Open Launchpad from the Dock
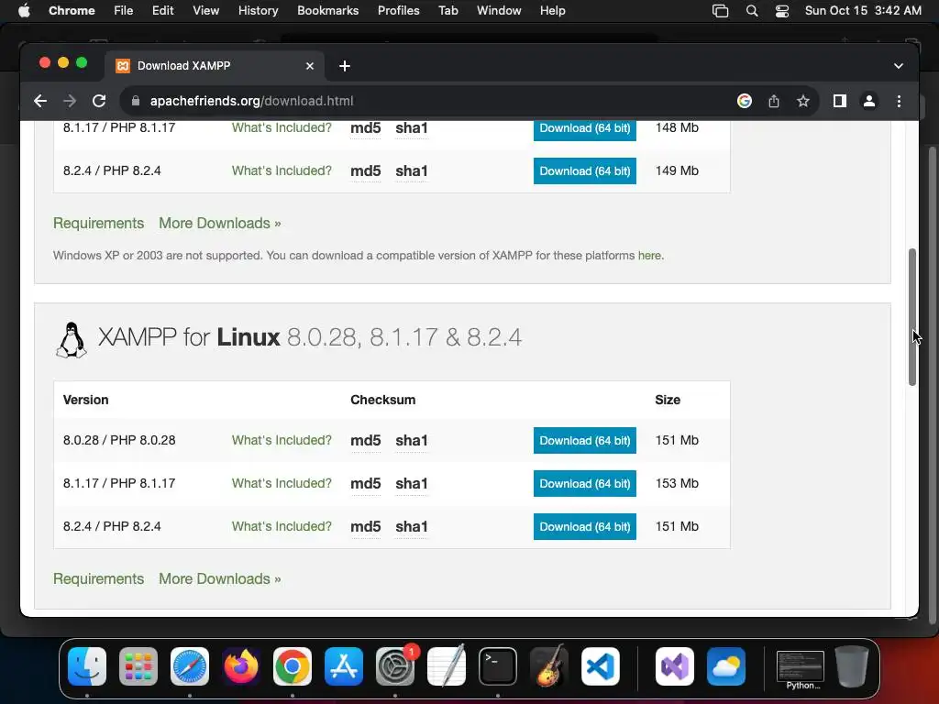Screen dimensions: 939x704 [x=138, y=666]
